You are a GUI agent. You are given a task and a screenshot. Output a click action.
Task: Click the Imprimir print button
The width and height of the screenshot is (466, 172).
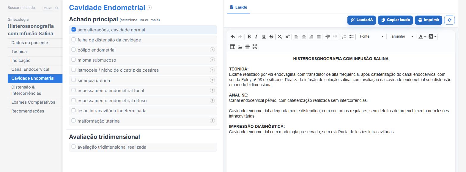pos(429,20)
